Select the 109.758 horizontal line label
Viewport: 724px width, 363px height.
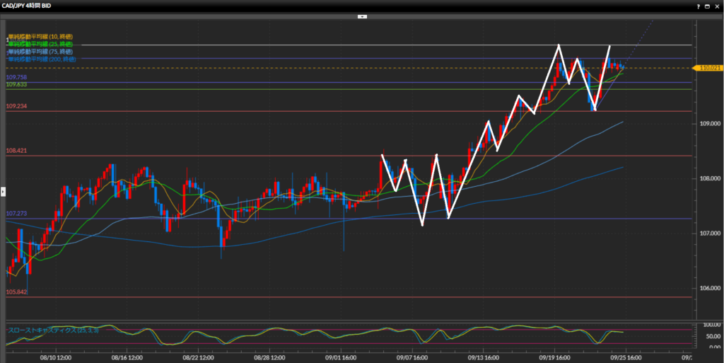pyautogui.click(x=16, y=77)
